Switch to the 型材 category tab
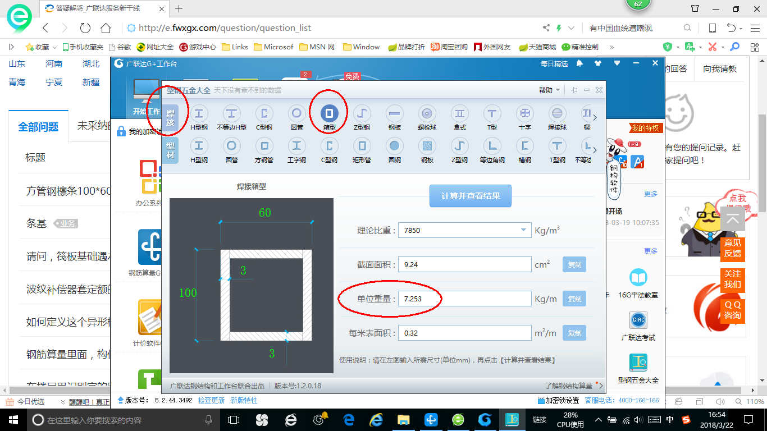This screenshot has width=767, height=431. [x=170, y=150]
